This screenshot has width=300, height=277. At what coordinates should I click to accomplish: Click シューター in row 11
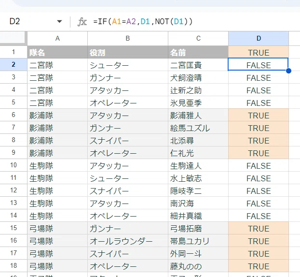[128, 178]
